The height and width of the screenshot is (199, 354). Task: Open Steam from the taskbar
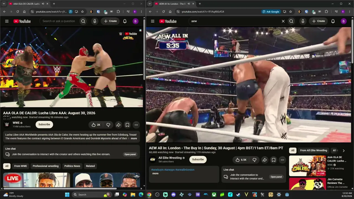coord(238,195)
